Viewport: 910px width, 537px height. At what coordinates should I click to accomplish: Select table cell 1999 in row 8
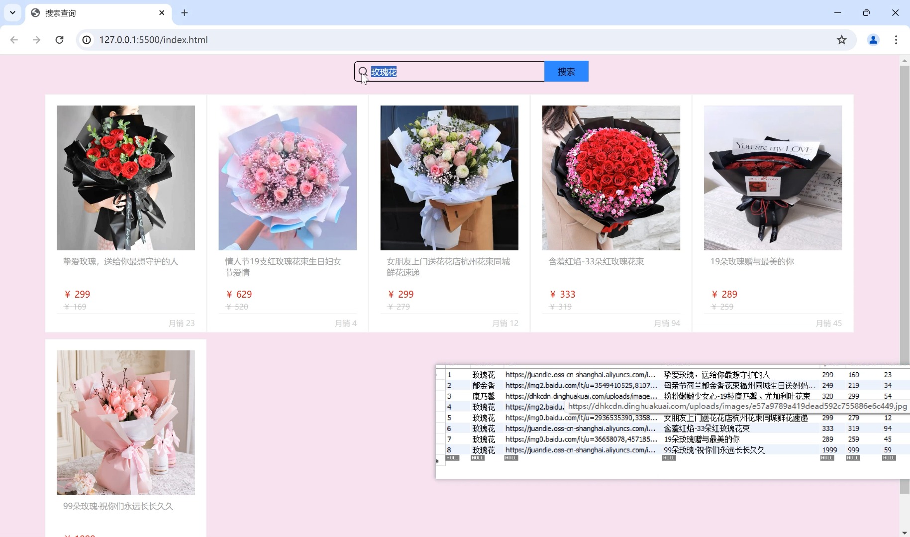click(829, 450)
